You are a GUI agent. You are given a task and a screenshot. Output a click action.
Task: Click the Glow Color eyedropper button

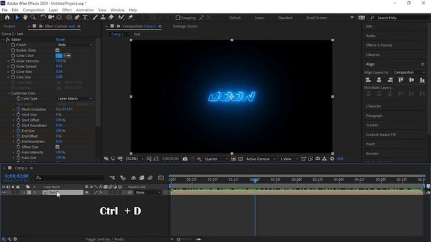pyautogui.click(x=67, y=56)
